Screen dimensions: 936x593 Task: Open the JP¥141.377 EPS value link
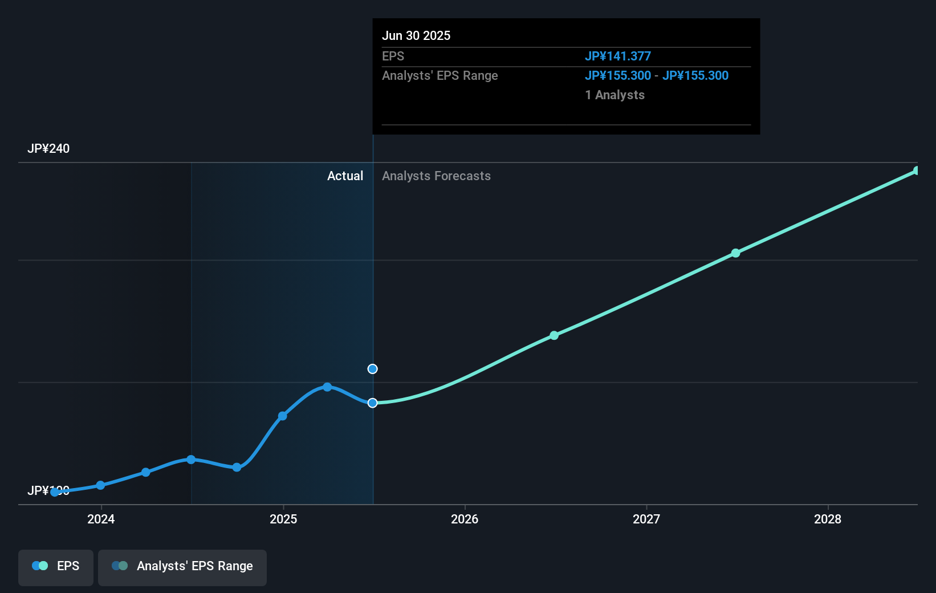pyautogui.click(x=619, y=56)
